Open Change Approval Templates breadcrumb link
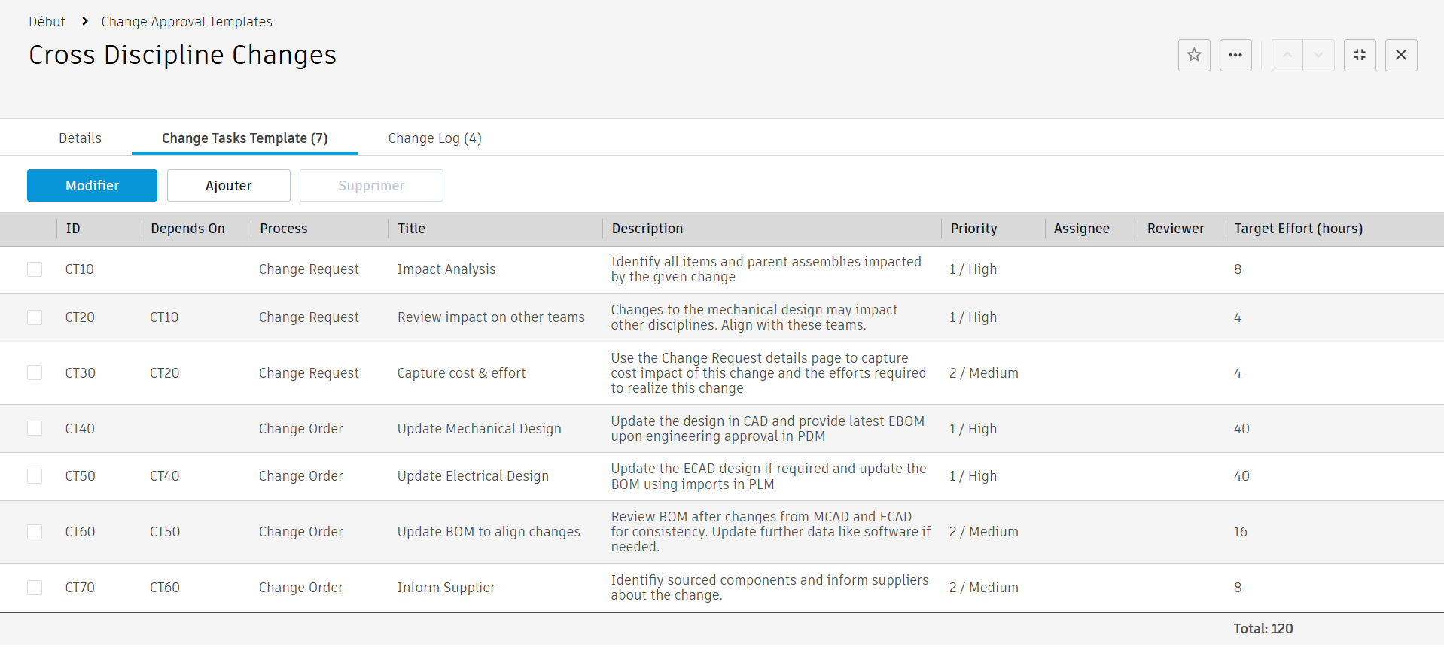The image size is (1444, 647). 187,22
